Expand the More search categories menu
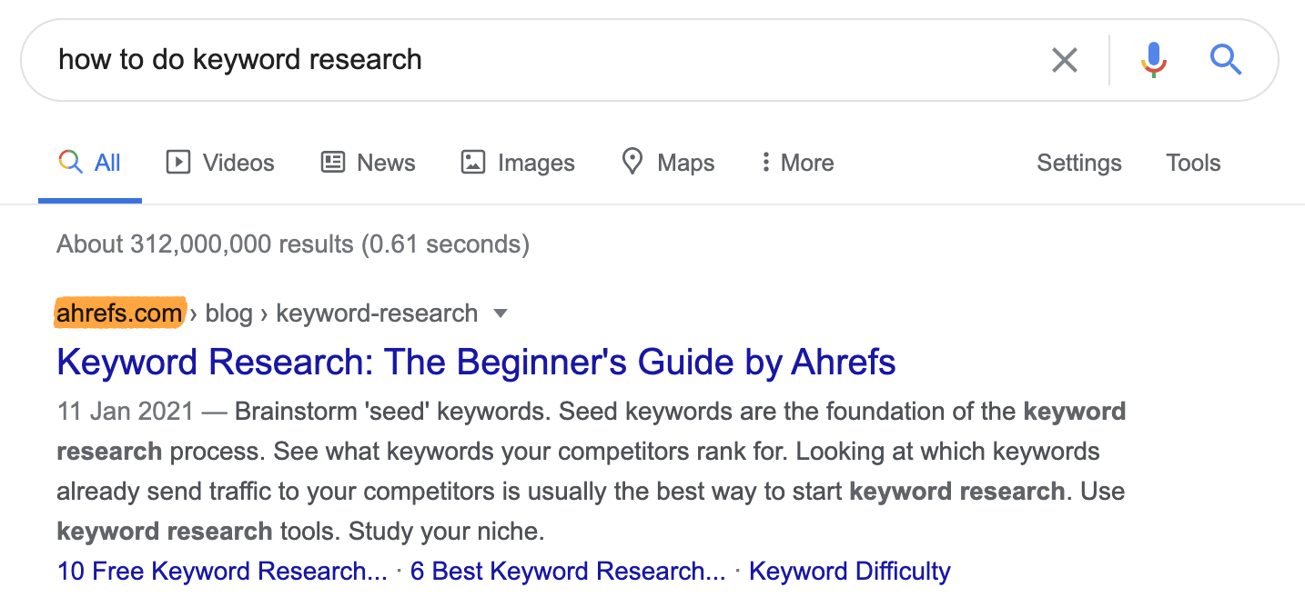Screen dimensions: 1305x607 point(797,163)
